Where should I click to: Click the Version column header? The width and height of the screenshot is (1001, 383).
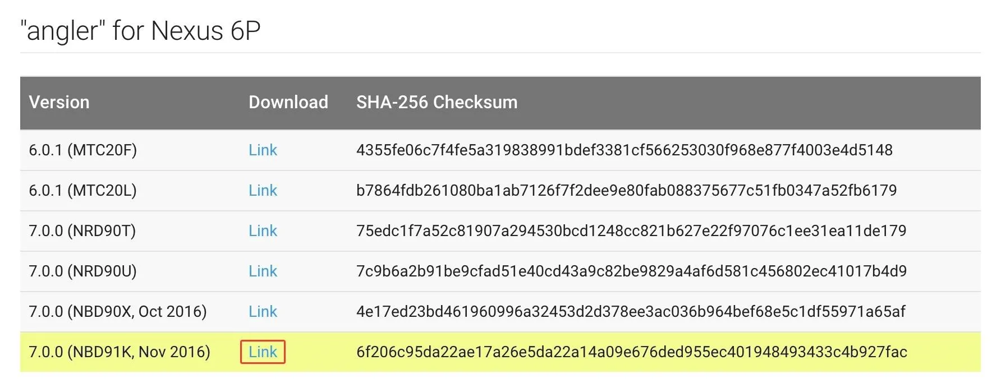(59, 103)
